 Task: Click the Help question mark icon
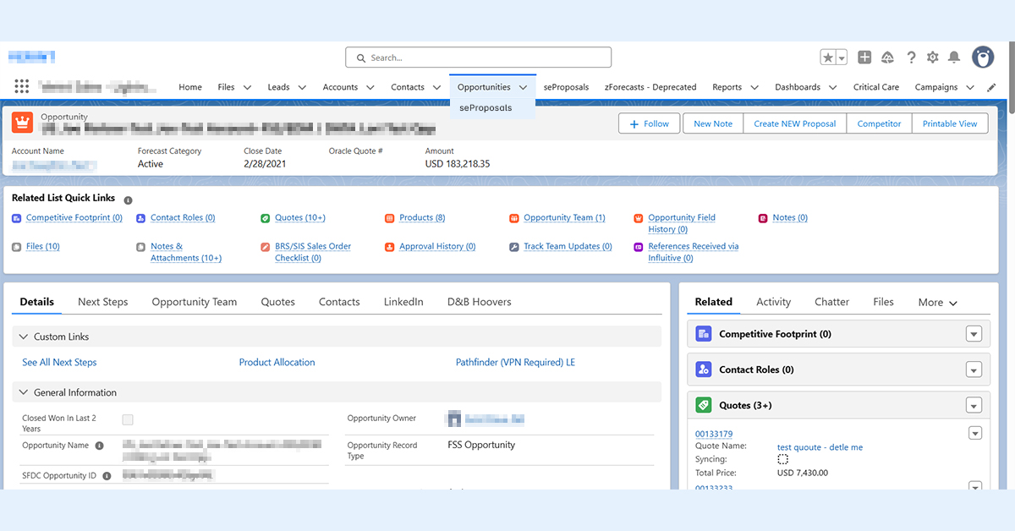(x=911, y=57)
